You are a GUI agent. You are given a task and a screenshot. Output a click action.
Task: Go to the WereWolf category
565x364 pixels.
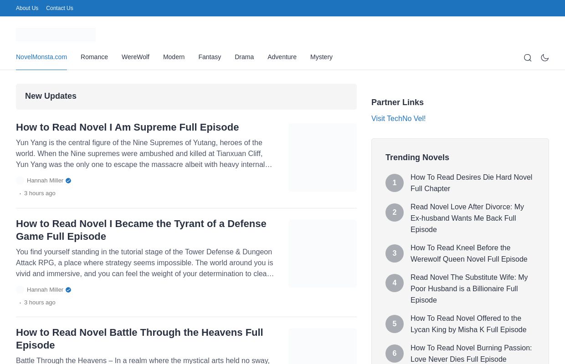point(135,57)
